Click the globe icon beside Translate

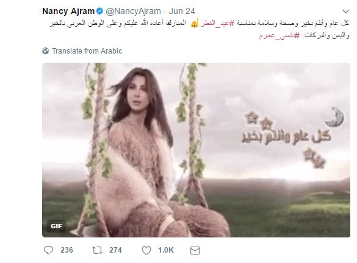pyautogui.click(x=46, y=51)
